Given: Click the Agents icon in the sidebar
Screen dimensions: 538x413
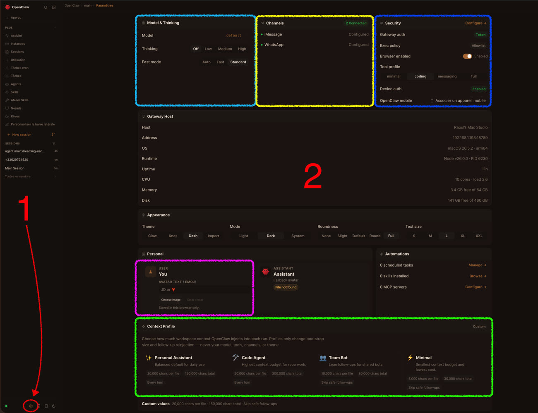Looking at the screenshot, I should pyautogui.click(x=7, y=84).
